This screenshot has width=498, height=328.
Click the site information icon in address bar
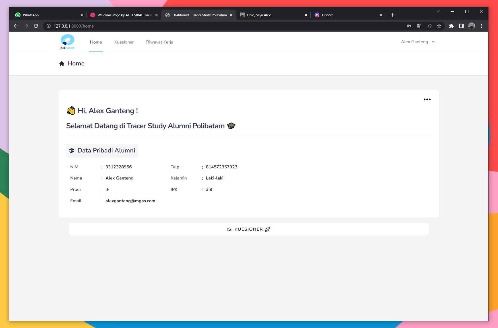pyautogui.click(x=49, y=26)
